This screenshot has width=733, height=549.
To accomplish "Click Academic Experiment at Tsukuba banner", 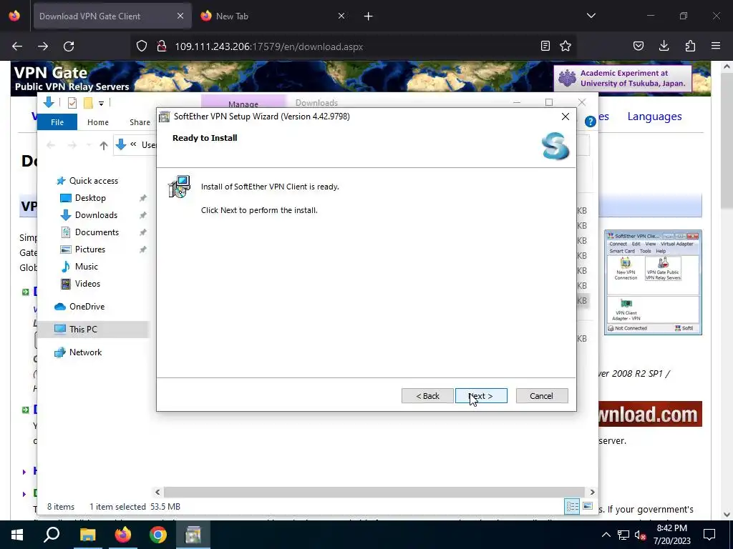I will 623,79.
